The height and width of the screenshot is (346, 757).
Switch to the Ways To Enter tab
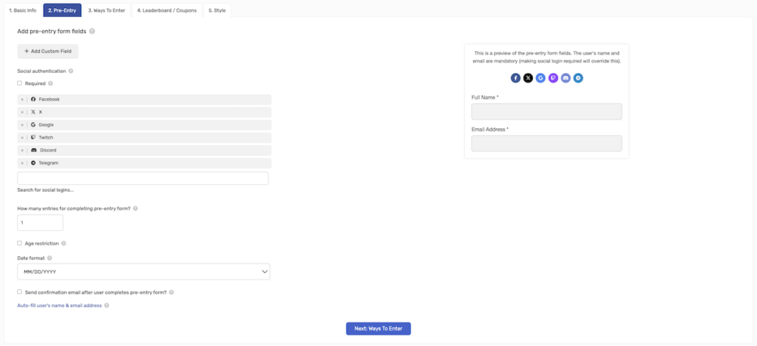pos(106,10)
